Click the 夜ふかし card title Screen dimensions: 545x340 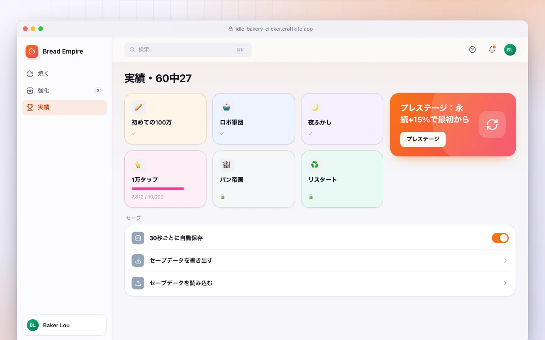(x=320, y=122)
